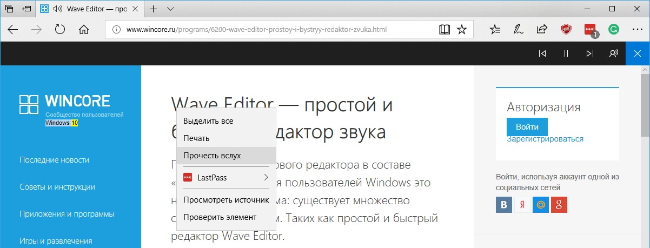Open Приложения и программы section
650x248 pixels.
(67, 214)
